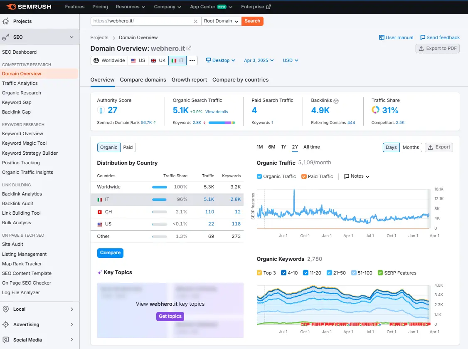The width and height of the screenshot is (468, 349).
Task: Switch to Compare domains tab
Action: click(143, 80)
